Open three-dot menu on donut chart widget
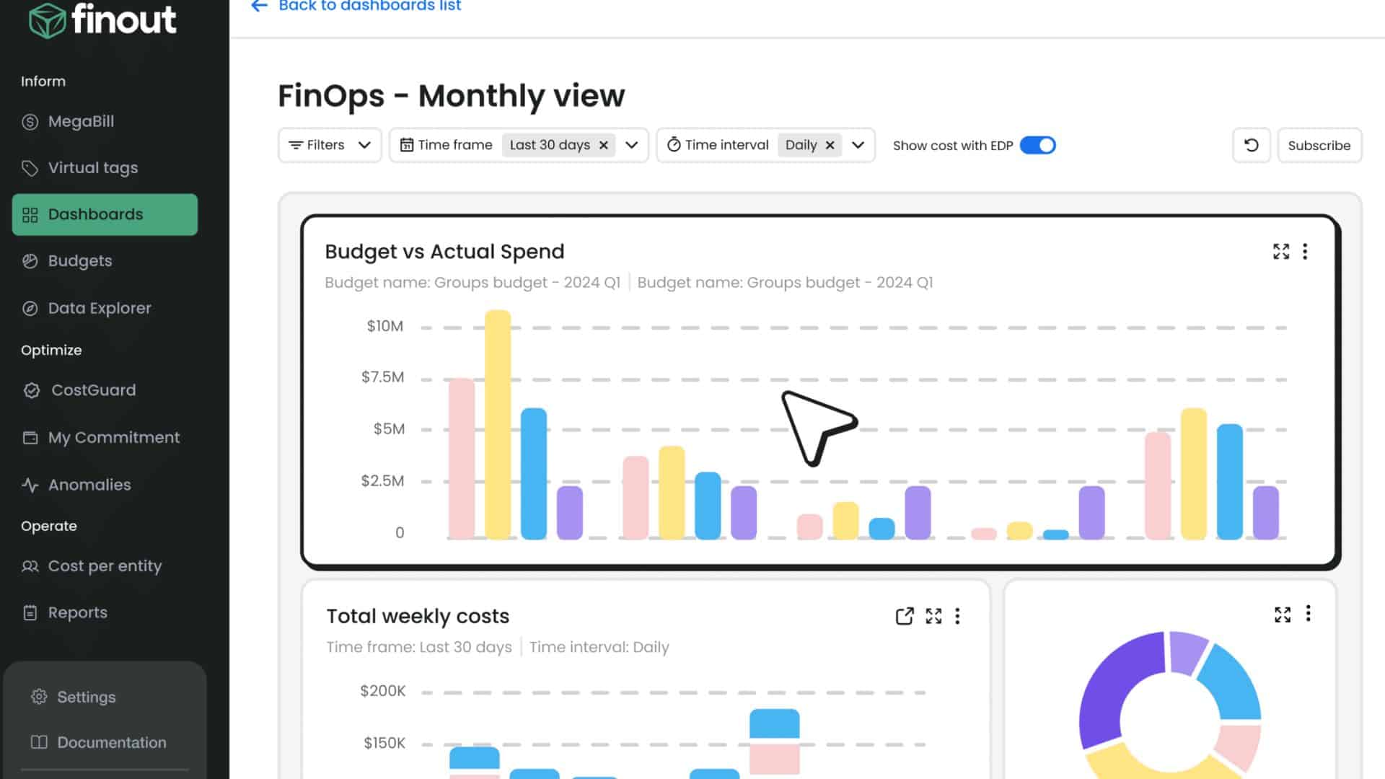Image resolution: width=1385 pixels, height=779 pixels. click(1308, 614)
